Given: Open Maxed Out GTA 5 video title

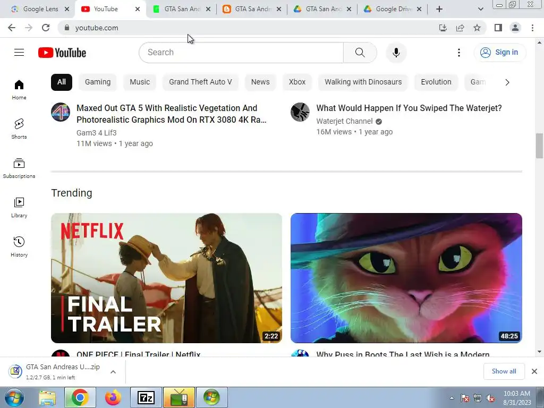Looking at the screenshot, I should [172, 114].
